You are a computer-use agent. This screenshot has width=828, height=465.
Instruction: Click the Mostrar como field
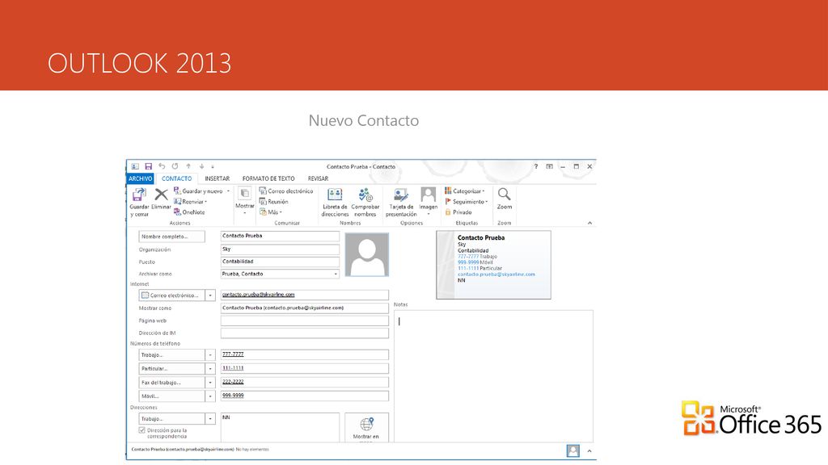pyautogui.click(x=305, y=308)
